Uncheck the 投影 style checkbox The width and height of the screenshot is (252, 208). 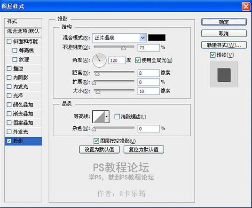[9, 141]
